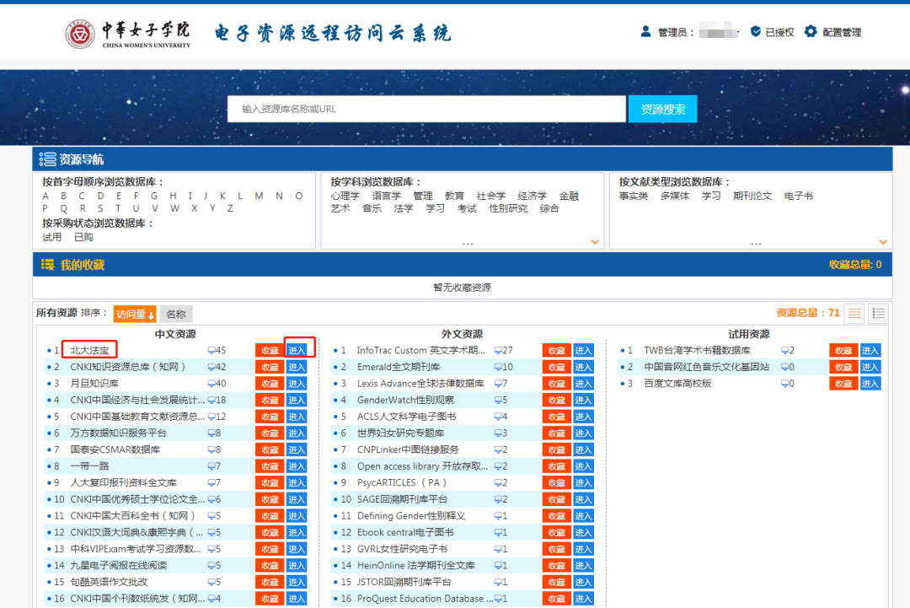Click the 已授权 authorization shield icon
The image size is (910, 608).
[755, 31]
